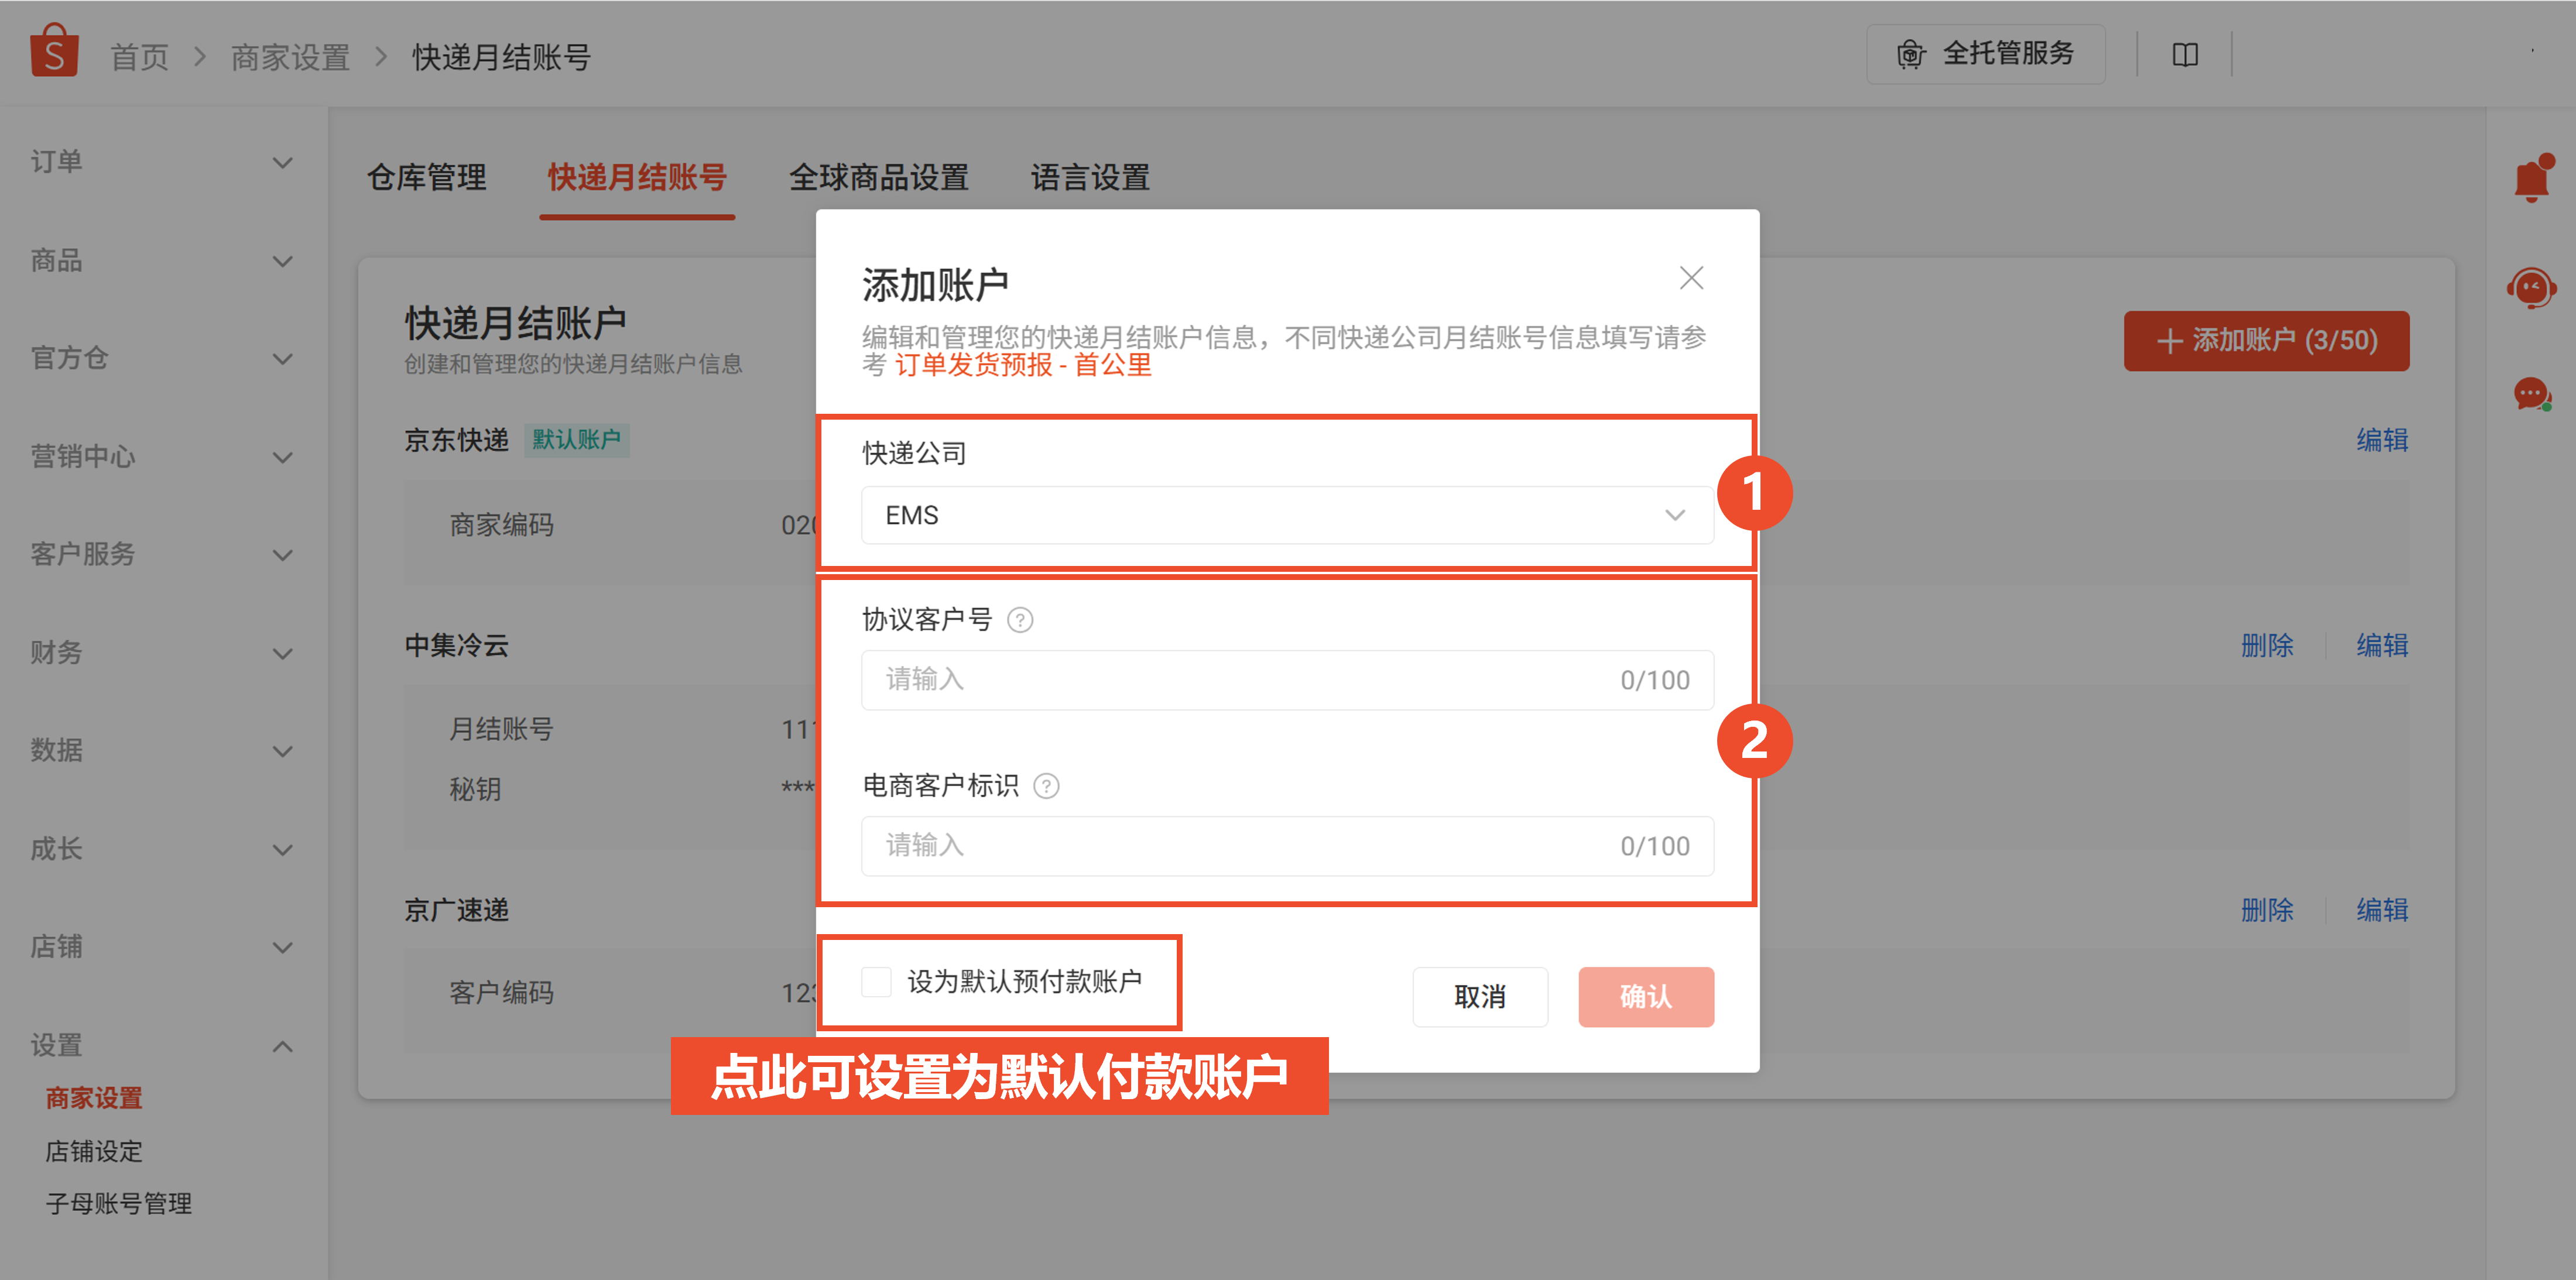2576x1280 pixels.
Task: Click help icon next to 协议客户号
Action: (1020, 620)
